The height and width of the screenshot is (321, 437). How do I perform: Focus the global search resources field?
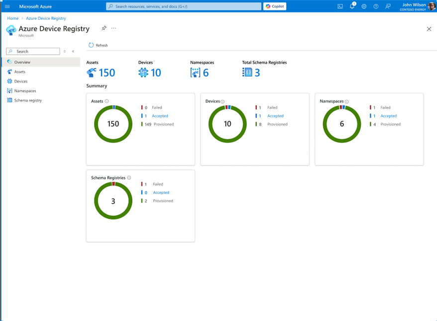click(184, 6)
